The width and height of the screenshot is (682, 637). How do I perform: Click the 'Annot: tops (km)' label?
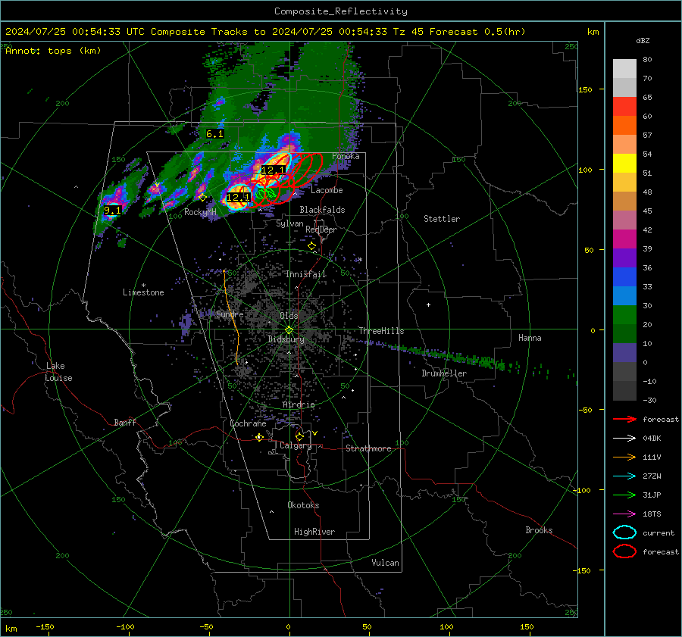[53, 51]
